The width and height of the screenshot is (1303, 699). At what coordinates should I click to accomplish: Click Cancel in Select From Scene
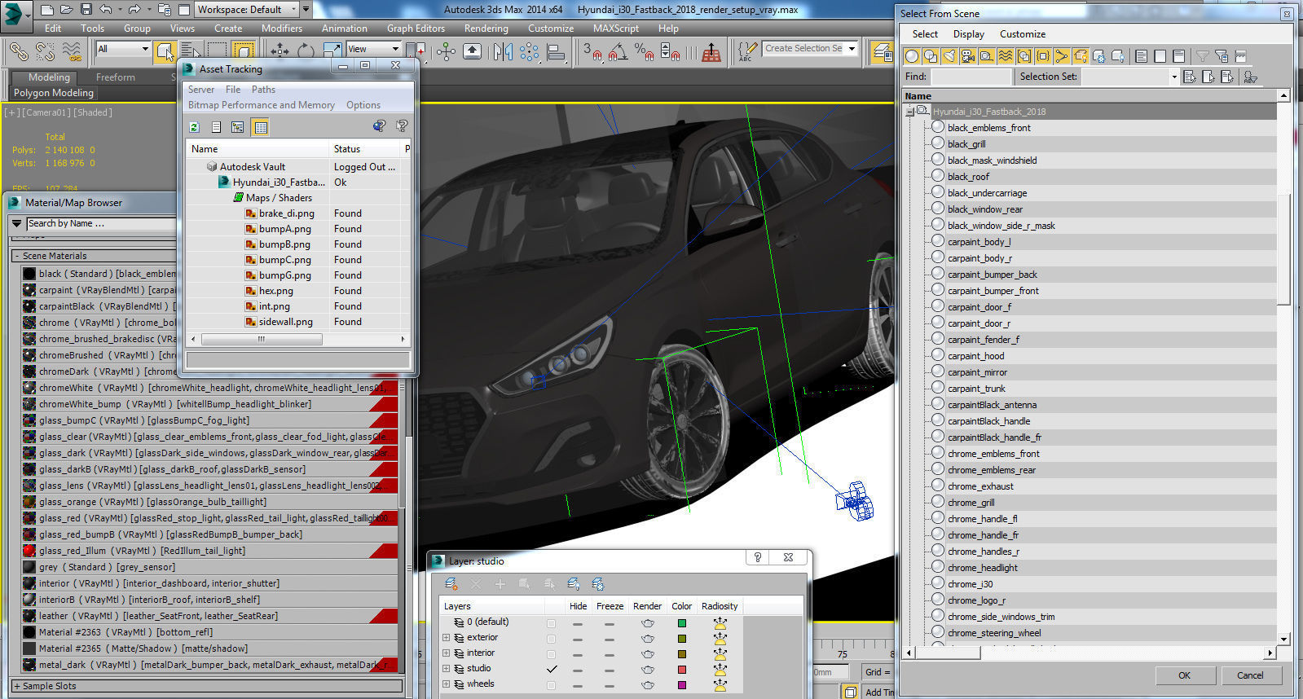pyautogui.click(x=1250, y=675)
